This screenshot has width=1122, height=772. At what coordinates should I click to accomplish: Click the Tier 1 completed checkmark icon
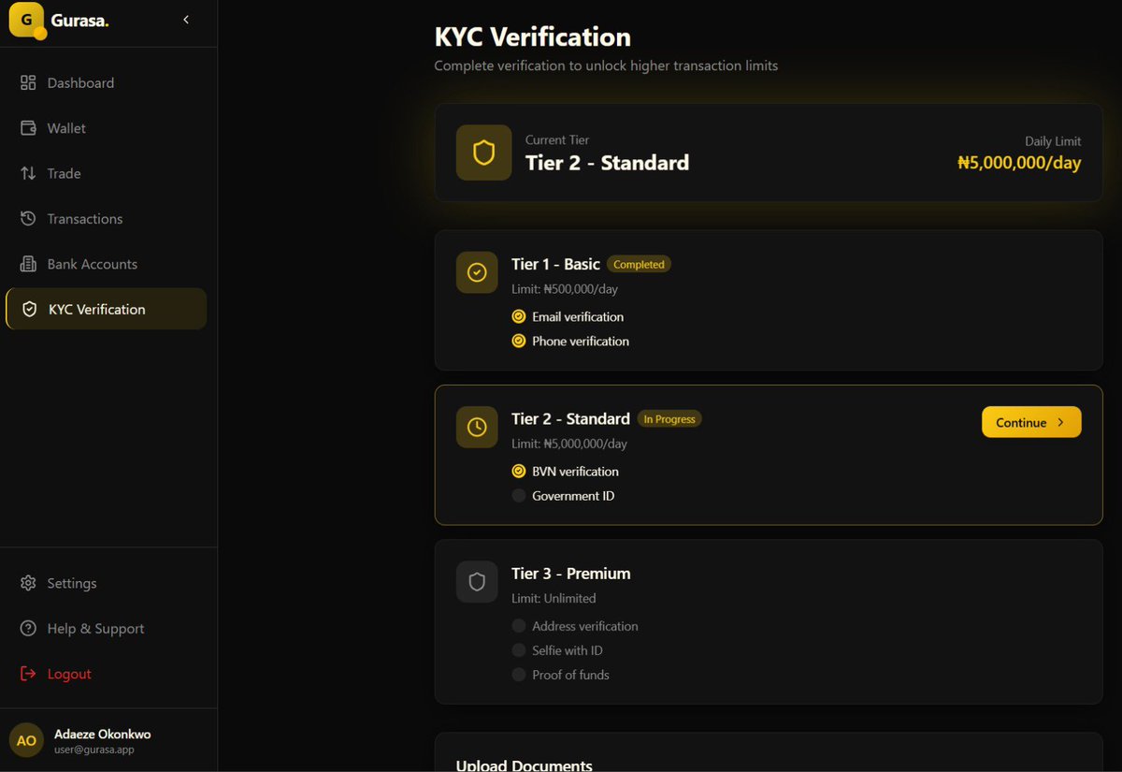477,272
